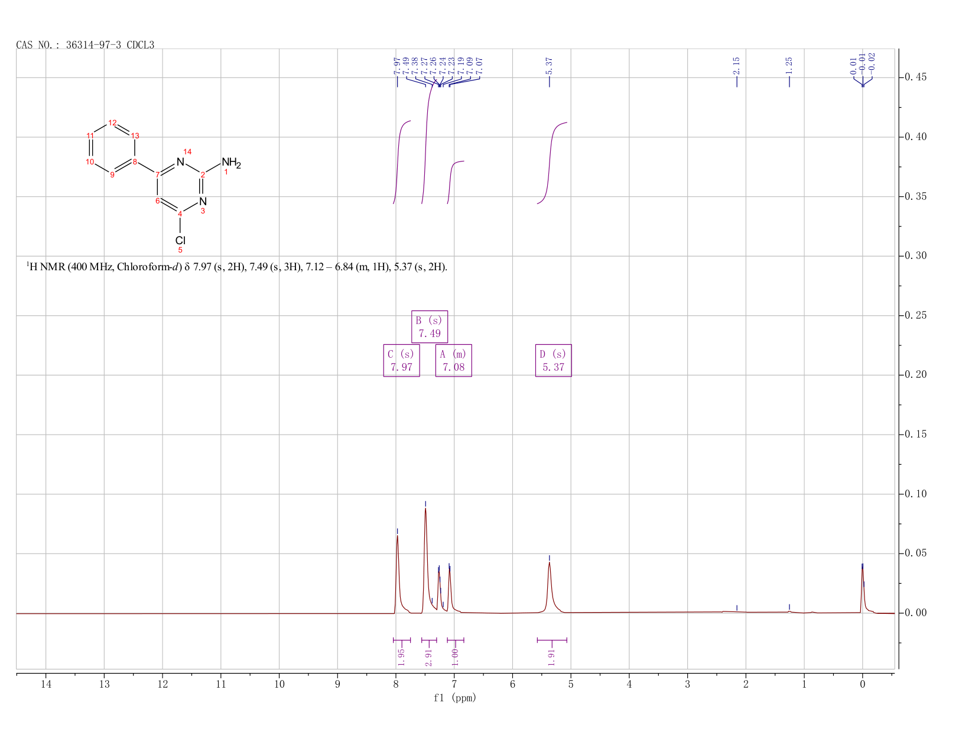Select the 1.00 integral value below axis

pos(455,656)
